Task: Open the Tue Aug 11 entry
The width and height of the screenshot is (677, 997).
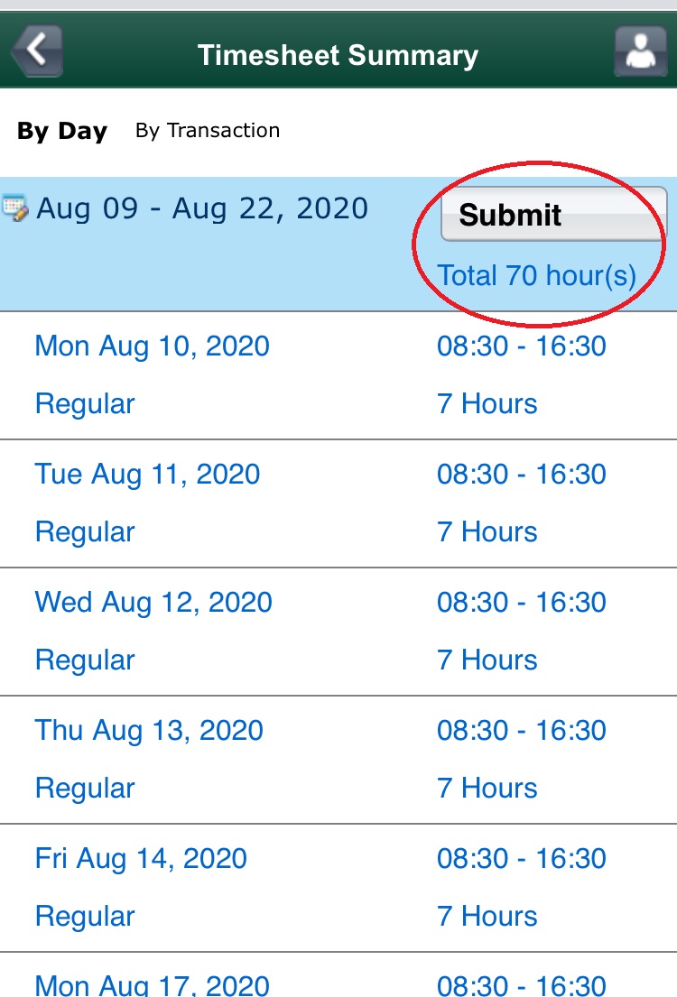Action: tap(148, 474)
